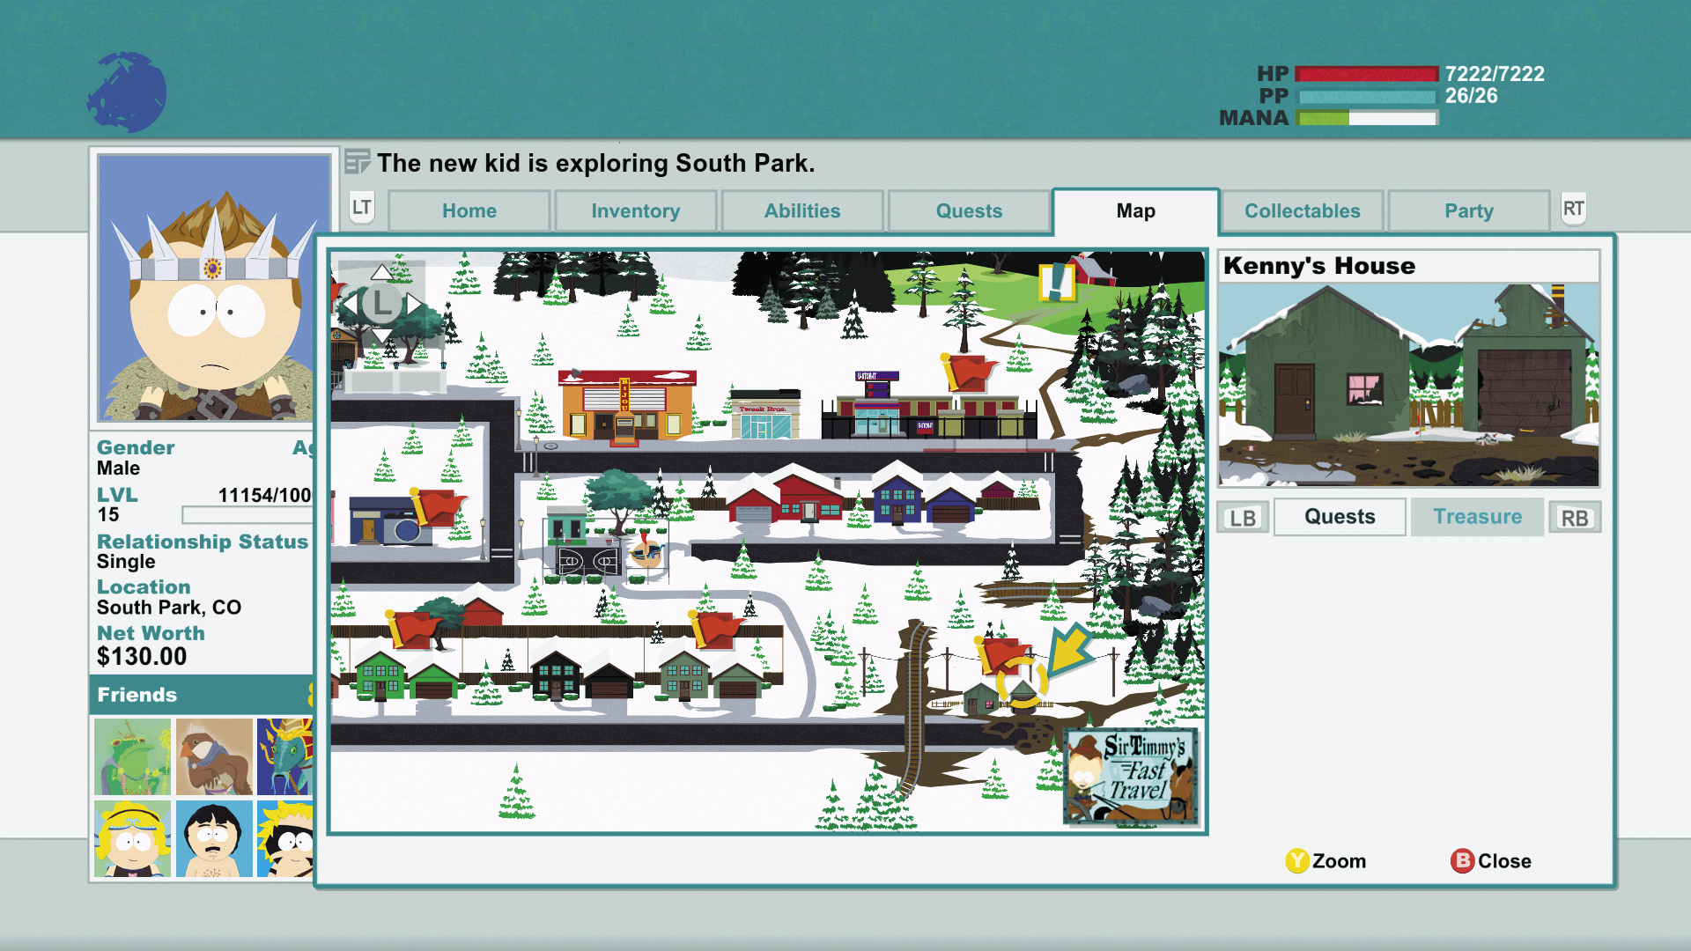1691x951 pixels.
Task: Click the red HP bar
Action: [x=1367, y=74]
